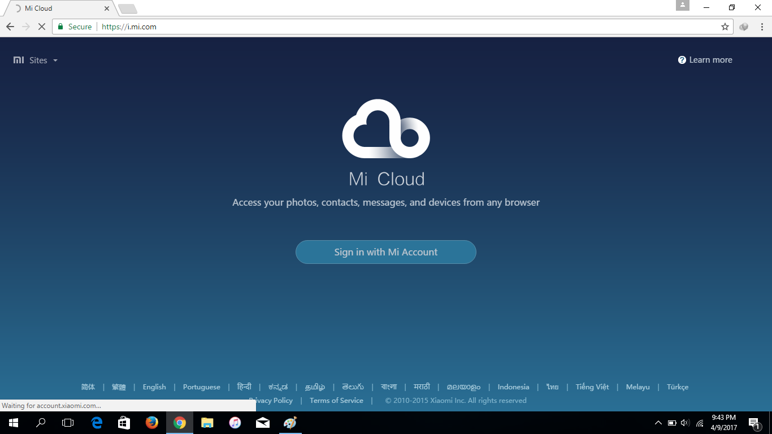The width and height of the screenshot is (772, 434).
Task: Select Hindi language link
Action: coord(244,387)
